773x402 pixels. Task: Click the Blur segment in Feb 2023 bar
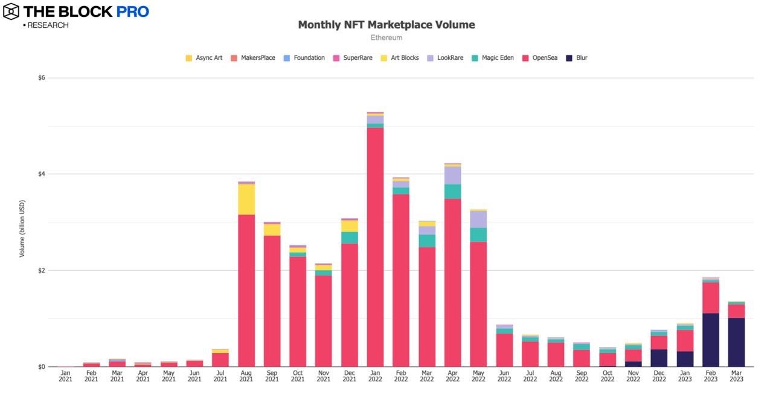[x=710, y=340]
